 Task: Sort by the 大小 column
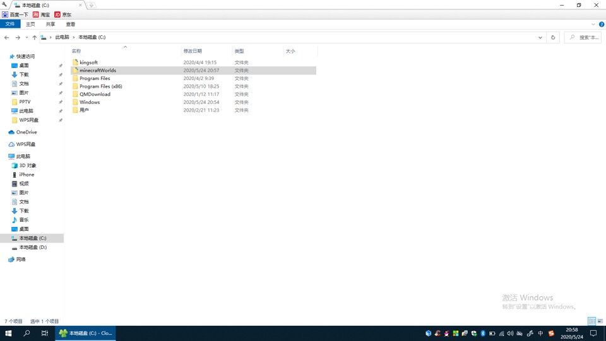[x=290, y=51]
